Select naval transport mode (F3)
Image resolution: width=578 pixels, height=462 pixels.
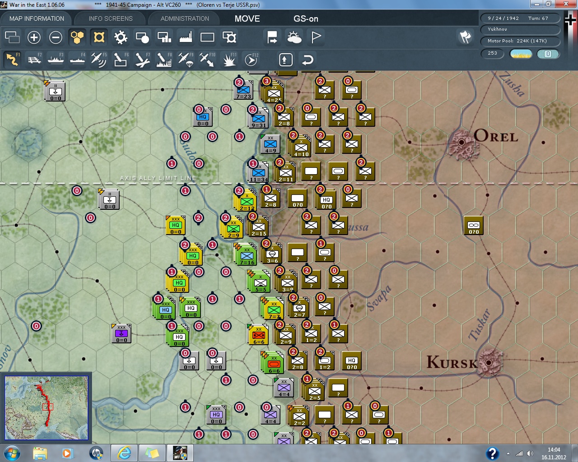[x=56, y=59]
